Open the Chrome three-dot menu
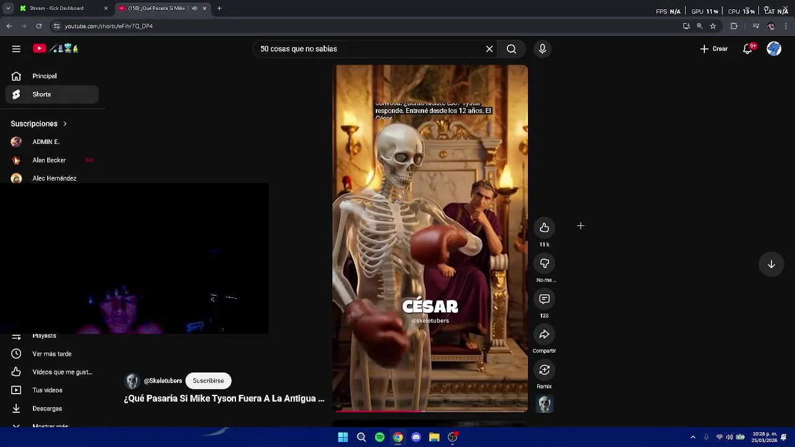 click(x=786, y=26)
